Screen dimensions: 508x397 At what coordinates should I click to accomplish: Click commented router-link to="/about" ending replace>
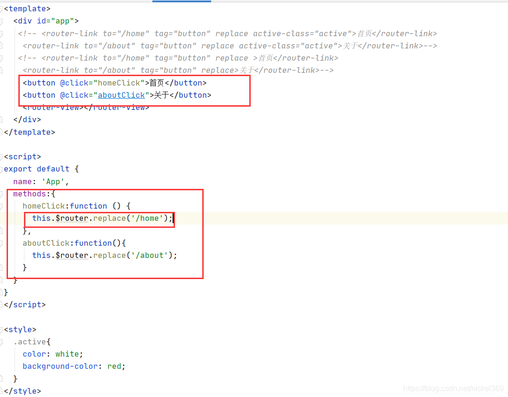[178, 70]
